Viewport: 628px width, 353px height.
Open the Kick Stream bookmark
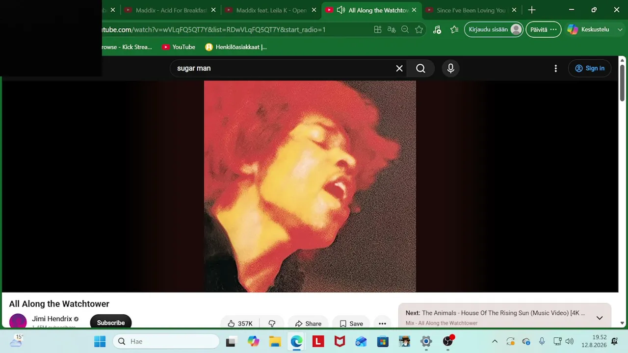[127, 47]
